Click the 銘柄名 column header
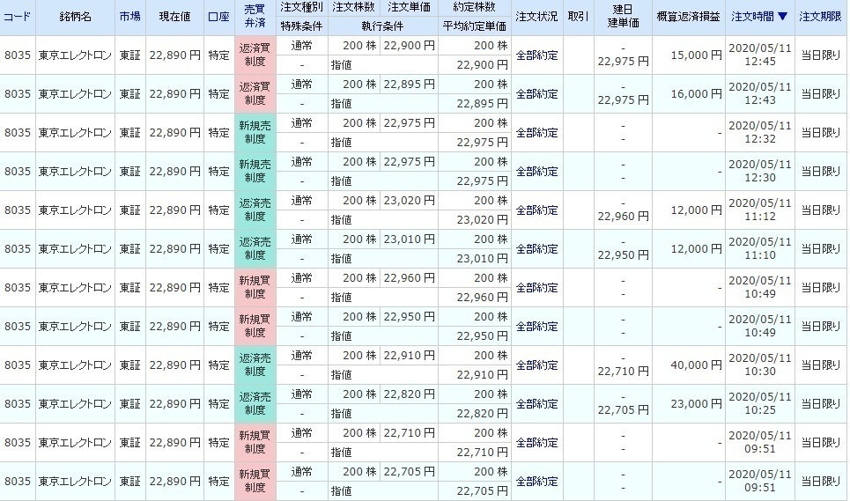This screenshot has width=850, height=501. [x=76, y=17]
